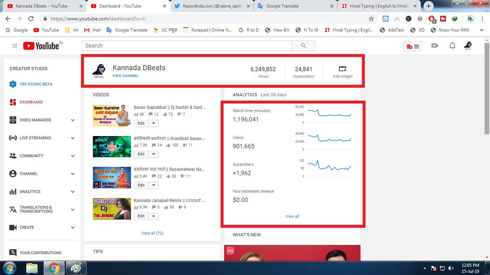Bookmark this page with the star
The width and height of the screenshot is (490, 275).
tap(371, 19)
